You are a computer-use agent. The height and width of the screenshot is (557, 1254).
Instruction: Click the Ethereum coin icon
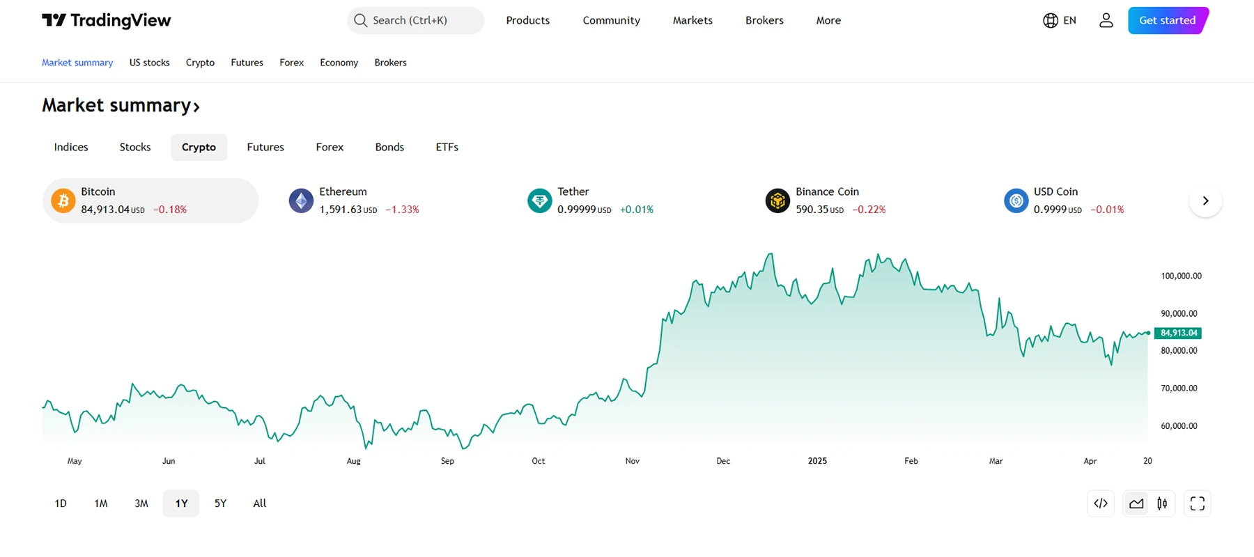(x=301, y=201)
